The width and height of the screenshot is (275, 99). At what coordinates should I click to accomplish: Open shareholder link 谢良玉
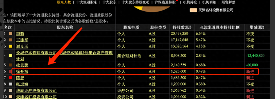coord(22,46)
